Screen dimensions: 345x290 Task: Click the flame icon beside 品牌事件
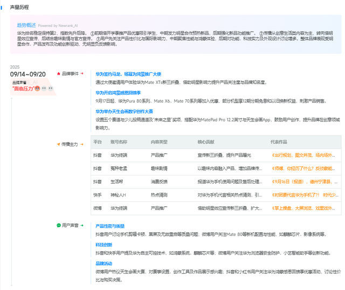pos(59,73)
